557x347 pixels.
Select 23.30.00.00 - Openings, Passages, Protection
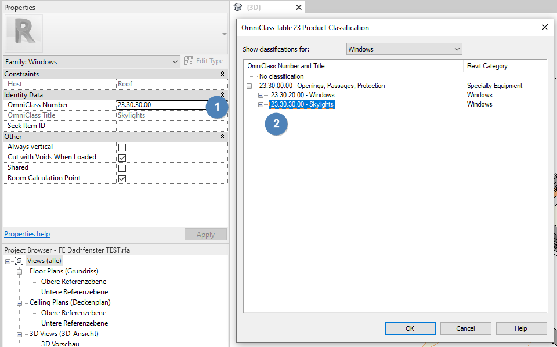pyautogui.click(x=322, y=86)
